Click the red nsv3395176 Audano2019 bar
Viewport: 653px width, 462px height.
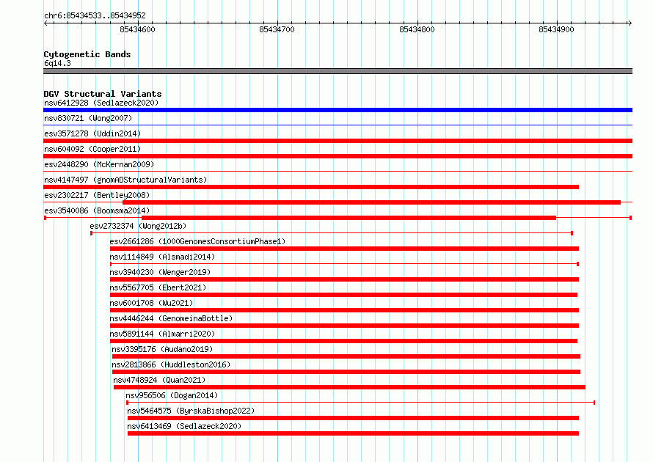[346, 356]
